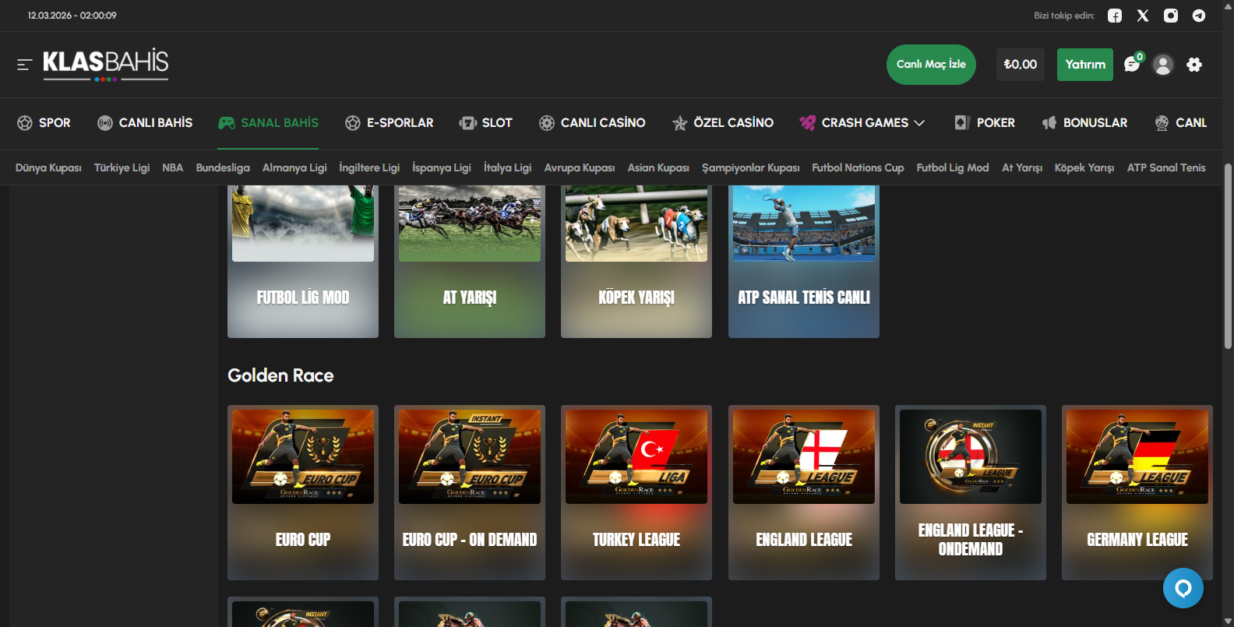The height and width of the screenshot is (627, 1234).
Task: Click the KlasBahis logo
Action: (105, 65)
